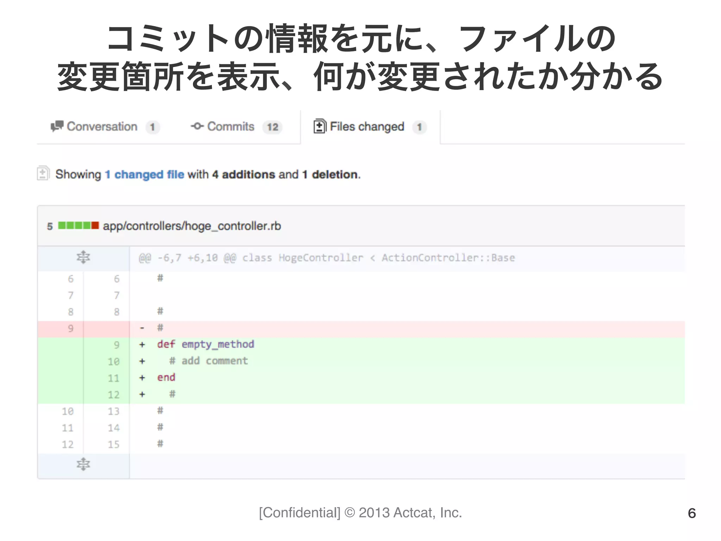Switch to the Commits tab

[237, 127]
